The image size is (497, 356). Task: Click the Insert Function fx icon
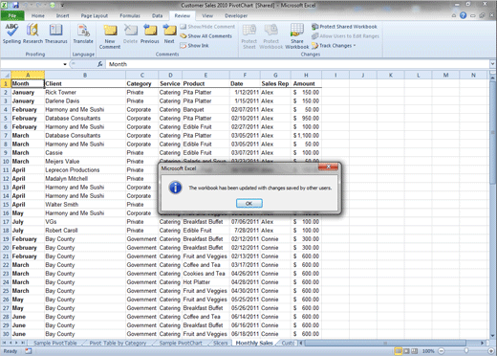pyautogui.click(x=100, y=64)
